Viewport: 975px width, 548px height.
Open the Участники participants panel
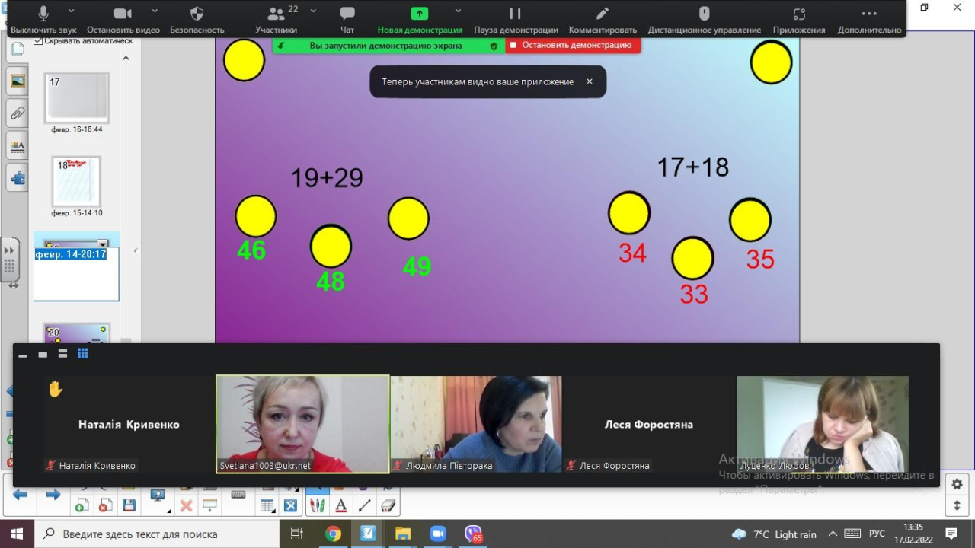click(277, 20)
